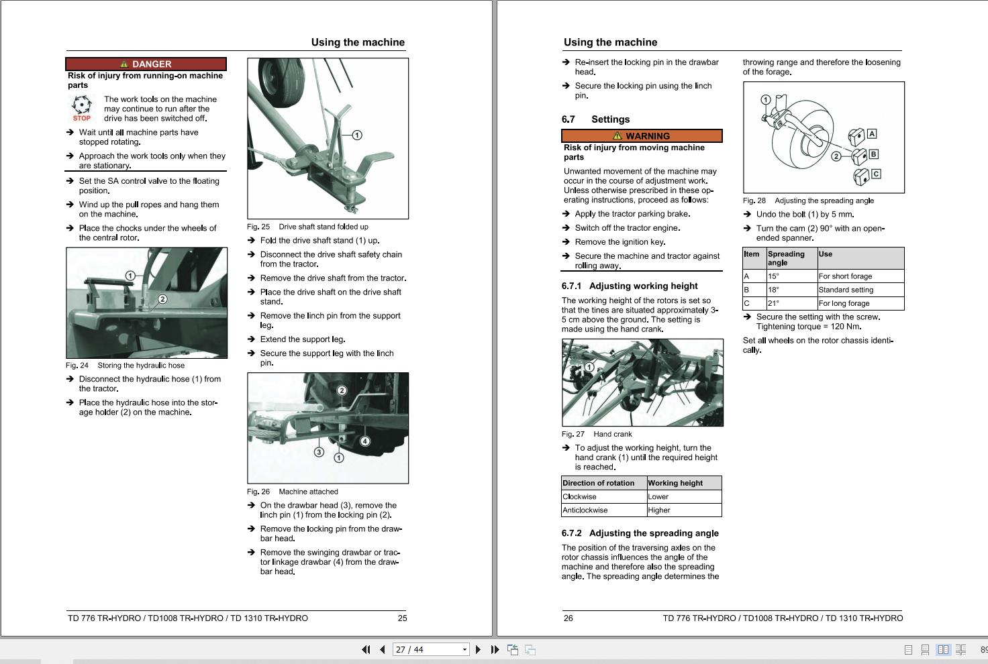Click caption 'Fig. 28 Adjusting the spreading angle'

(808, 201)
